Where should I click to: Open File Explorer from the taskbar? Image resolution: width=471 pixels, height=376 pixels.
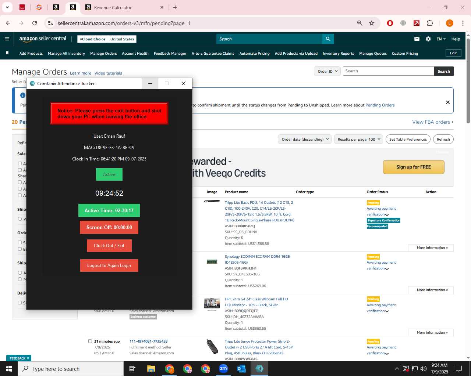[151, 369]
